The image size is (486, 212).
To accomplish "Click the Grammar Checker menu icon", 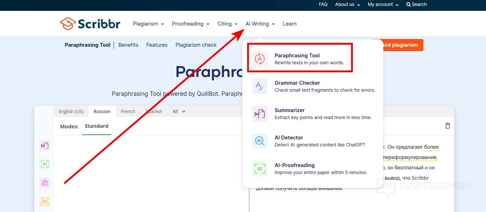I will coord(260,86).
